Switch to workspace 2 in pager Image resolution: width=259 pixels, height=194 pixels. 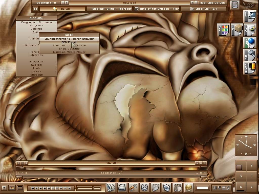point(251,166)
